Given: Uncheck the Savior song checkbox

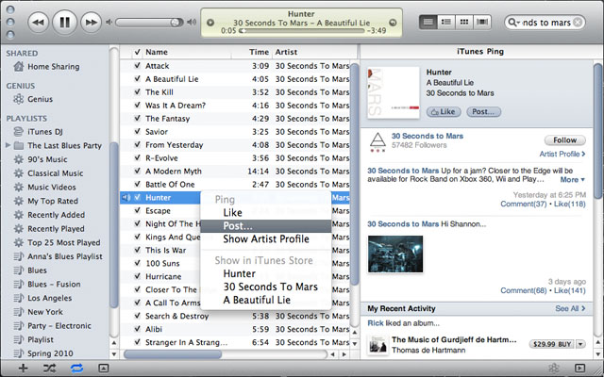Looking at the screenshot, I should pyautogui.click(x=137, y=132).
